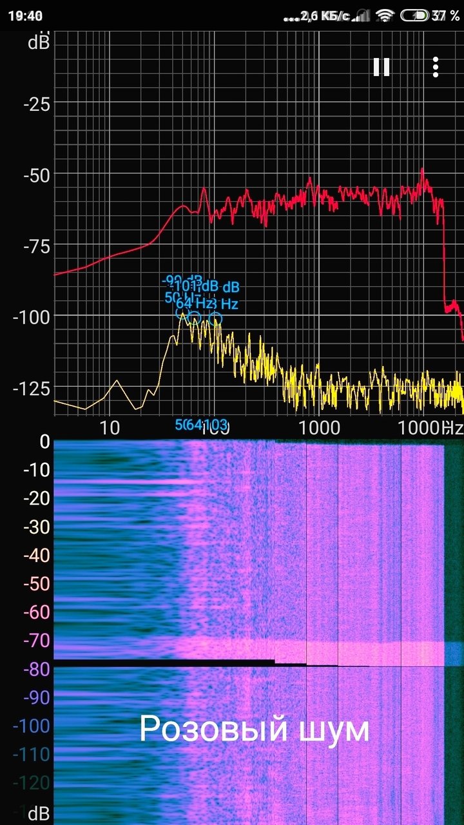This screenshot has height=825, width=464.
Task: Open the three-dot overflow menu
Action: 436,67
